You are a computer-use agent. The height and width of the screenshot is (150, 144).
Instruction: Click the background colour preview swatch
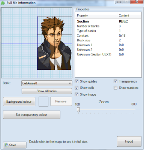tap(43, 102)
